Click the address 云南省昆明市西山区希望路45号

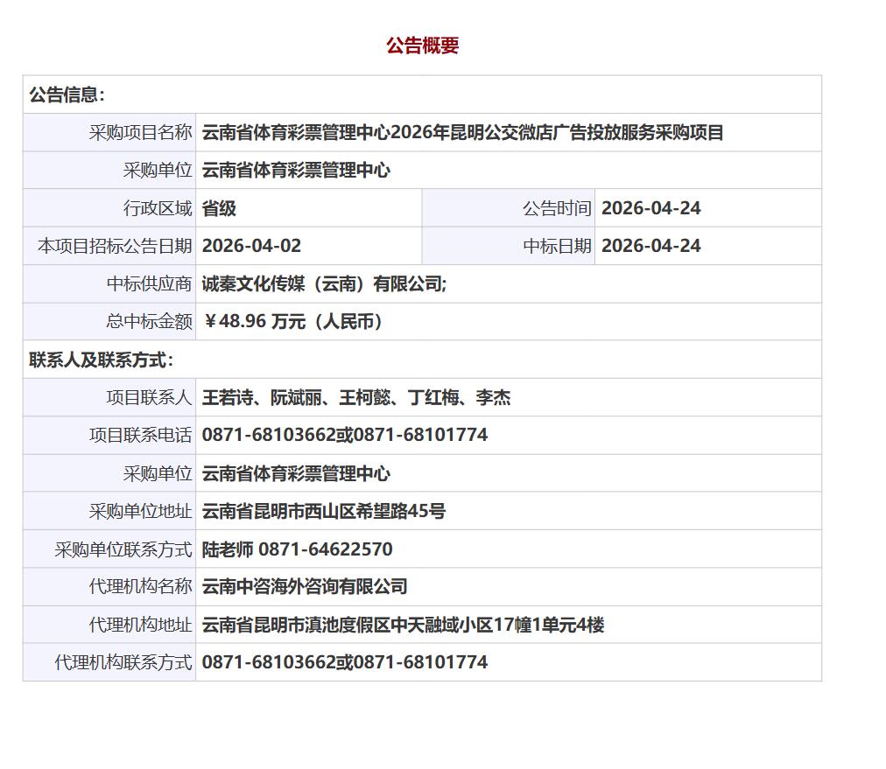point(323,511)
